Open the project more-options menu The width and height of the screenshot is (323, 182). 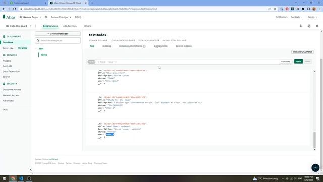(36, 26)
